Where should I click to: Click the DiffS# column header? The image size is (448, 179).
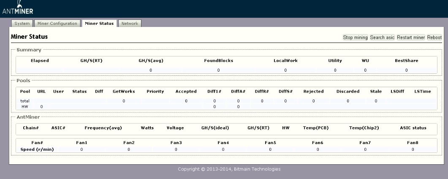286,91
